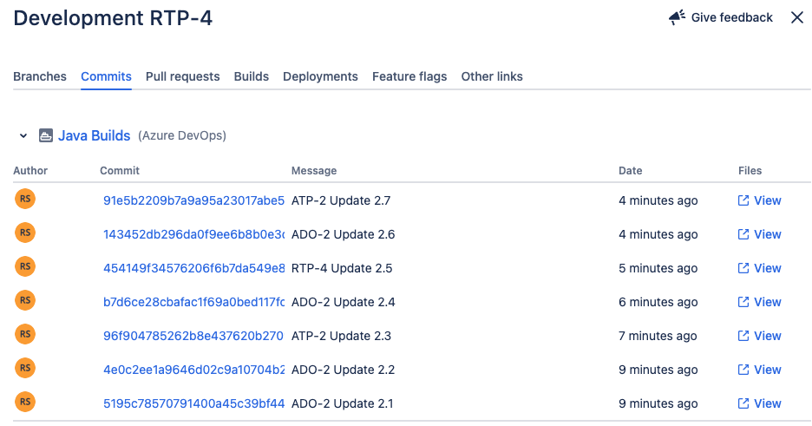Click external link icon for ADO-2 Update 2.2
Screen dimensions: 812x426
tap(743, 370)
